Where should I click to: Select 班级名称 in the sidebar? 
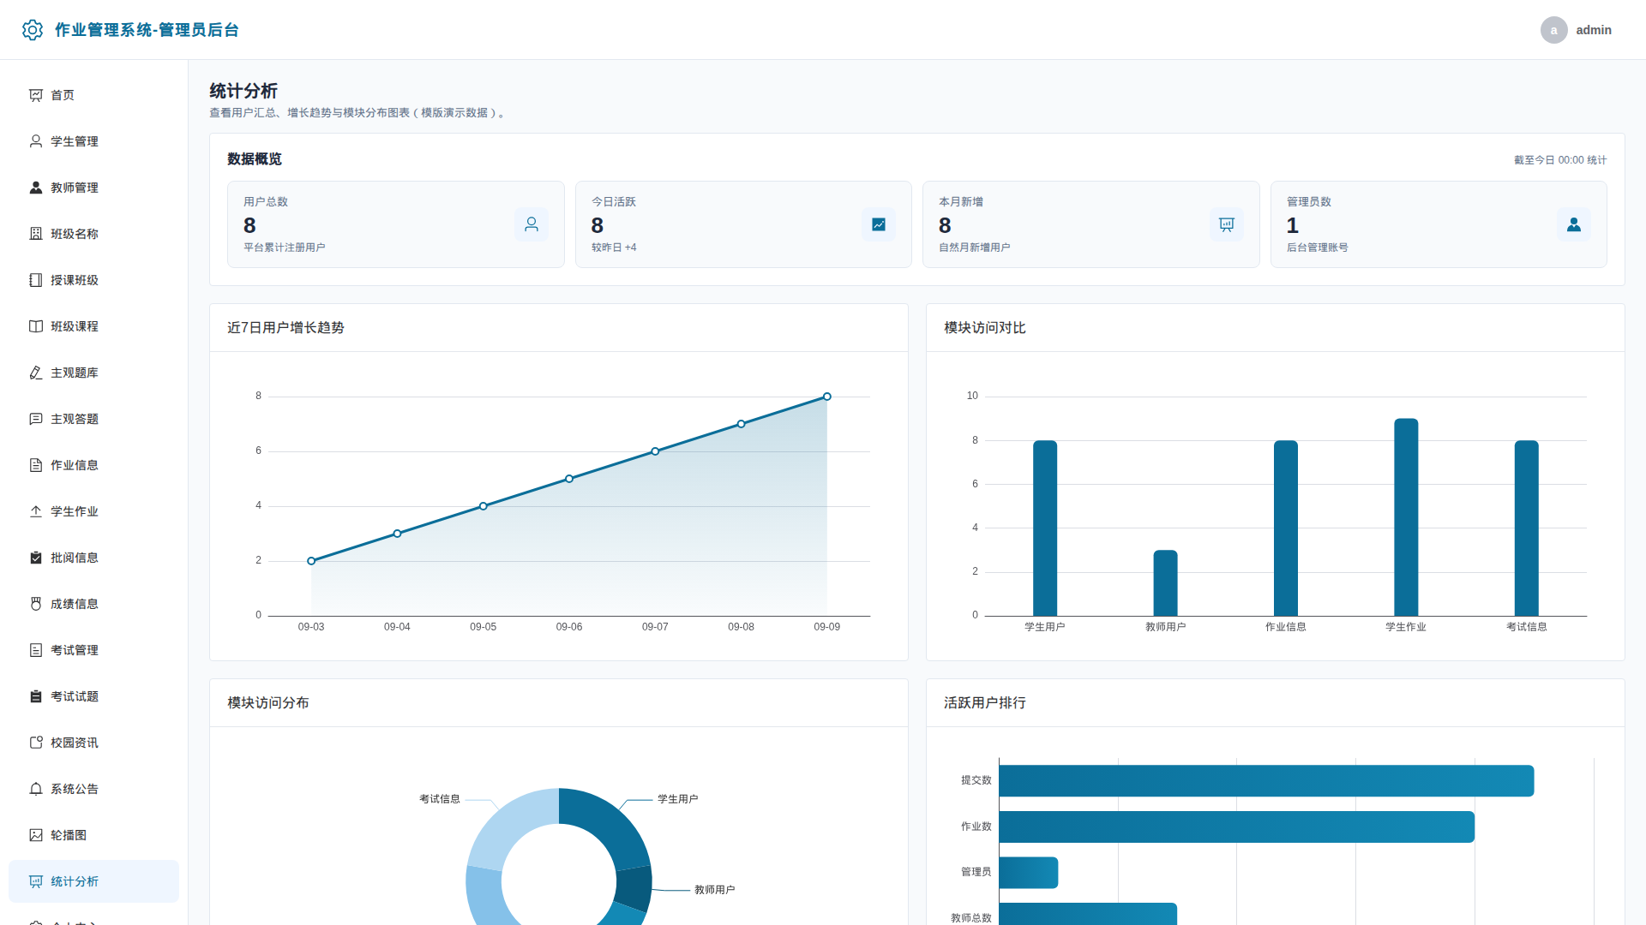point(93,234)
